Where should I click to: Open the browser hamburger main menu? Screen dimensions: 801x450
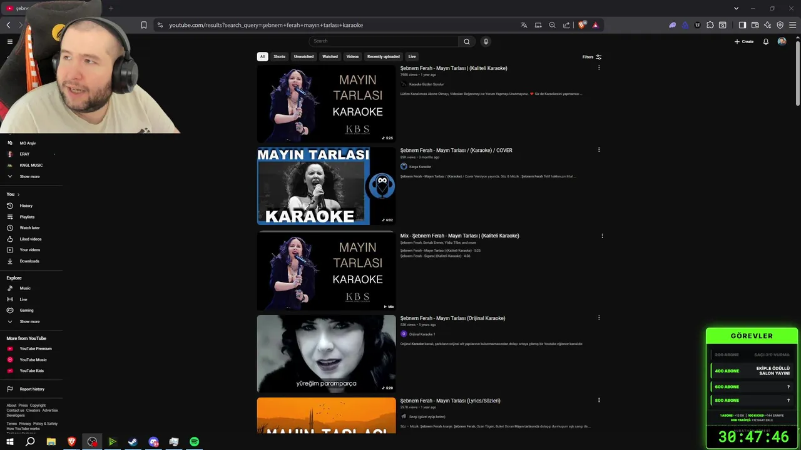[792, 25]
